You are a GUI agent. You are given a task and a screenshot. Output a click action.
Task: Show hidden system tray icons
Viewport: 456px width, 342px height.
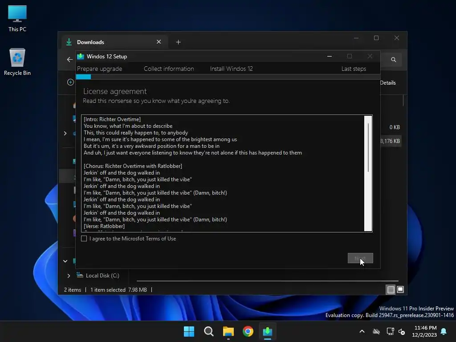point(362,331)
